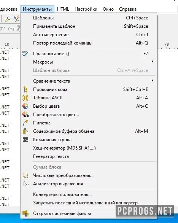
Task: Click the magnifier search toolbar icon
Action: tap(8, 19)
